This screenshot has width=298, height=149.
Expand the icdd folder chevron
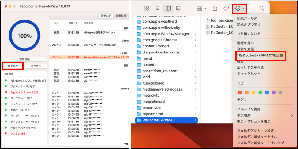click(196, 77)
